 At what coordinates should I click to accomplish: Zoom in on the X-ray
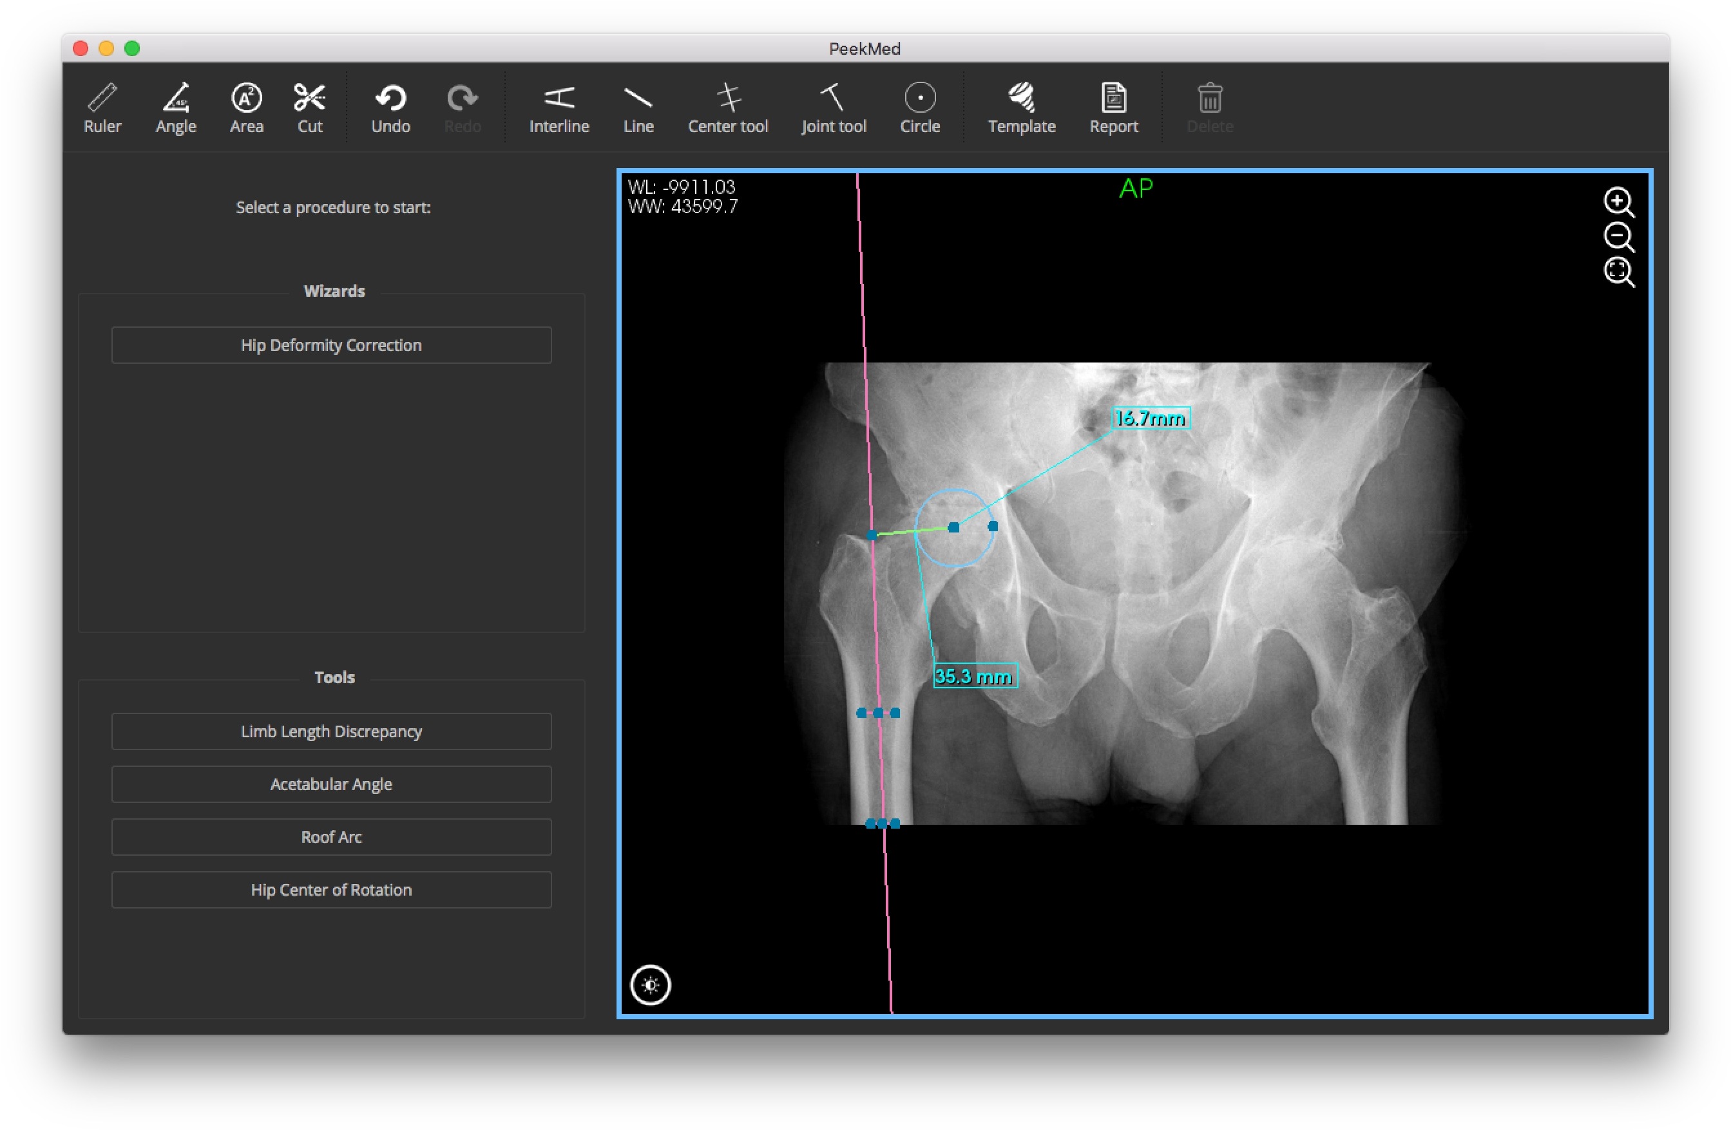pos(1618,202)
